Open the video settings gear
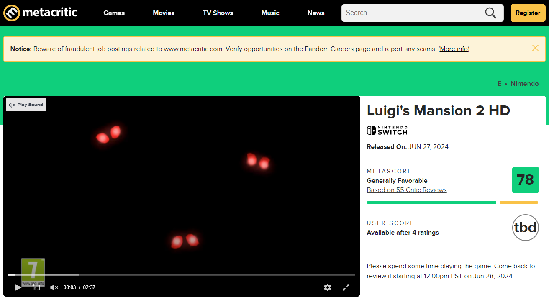Image resolution: width=549 pixels, height=300 pixels. coord(328,287)
